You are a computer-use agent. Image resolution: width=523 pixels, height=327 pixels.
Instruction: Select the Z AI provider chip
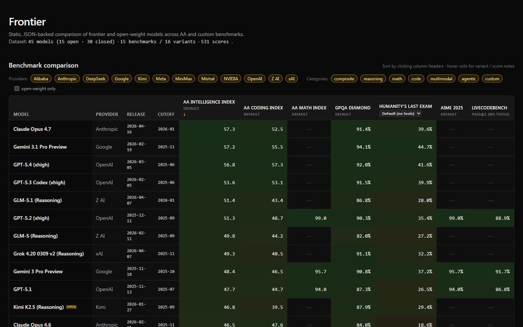pyautogui.click(x=275, y=79)
